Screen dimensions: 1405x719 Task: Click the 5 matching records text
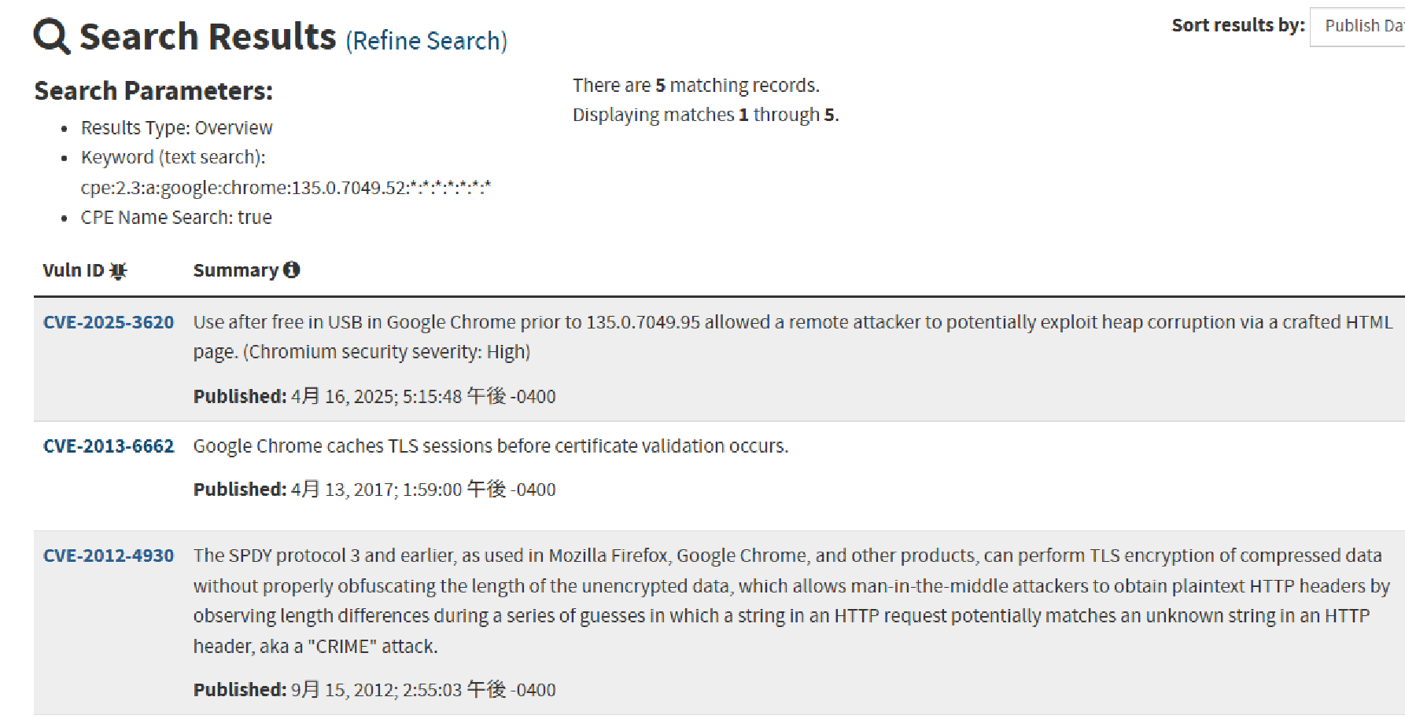coord(696,84)
